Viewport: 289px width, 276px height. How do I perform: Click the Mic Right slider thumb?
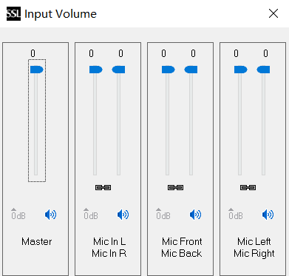263,70
